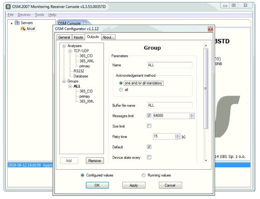Close the OSM Console tab with X icon

[85, 24]
